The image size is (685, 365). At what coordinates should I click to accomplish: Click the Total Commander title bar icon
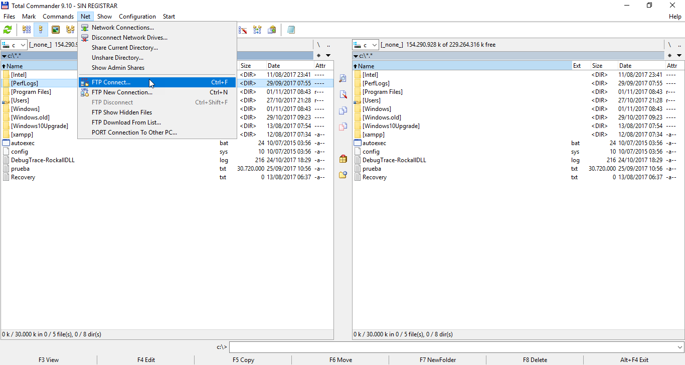click(5, 6)
